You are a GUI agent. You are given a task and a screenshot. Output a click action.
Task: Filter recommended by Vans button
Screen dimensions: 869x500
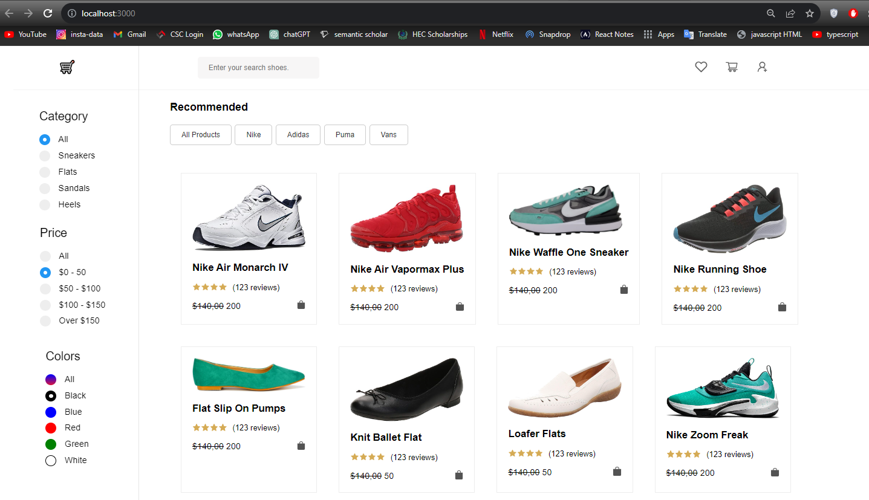[x=389, y=135]
